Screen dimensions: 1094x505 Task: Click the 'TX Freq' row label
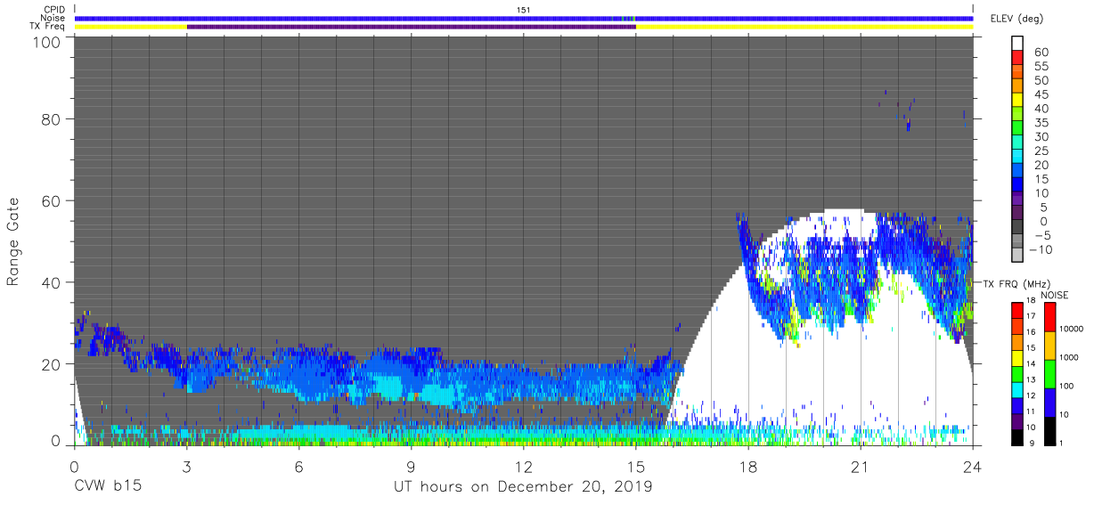[48, 27]
